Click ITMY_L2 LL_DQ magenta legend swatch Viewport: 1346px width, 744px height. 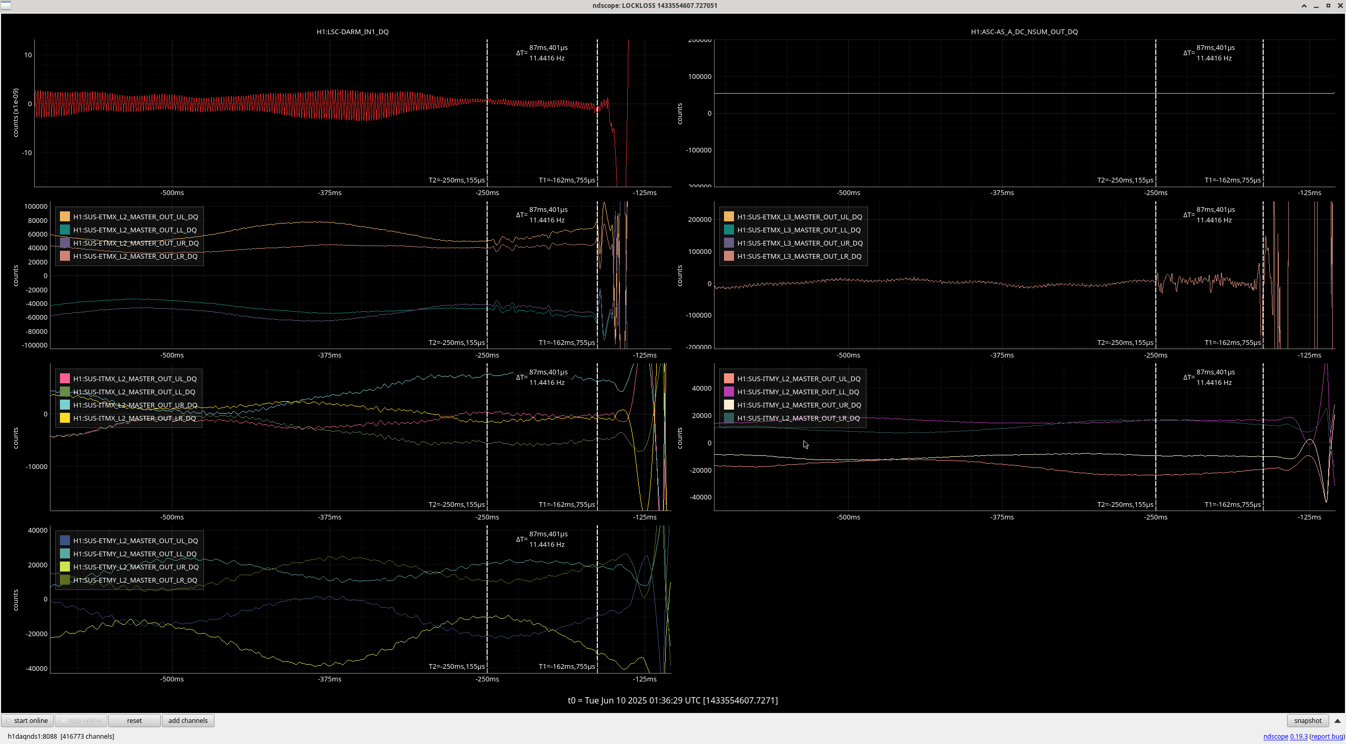(729, 392)
